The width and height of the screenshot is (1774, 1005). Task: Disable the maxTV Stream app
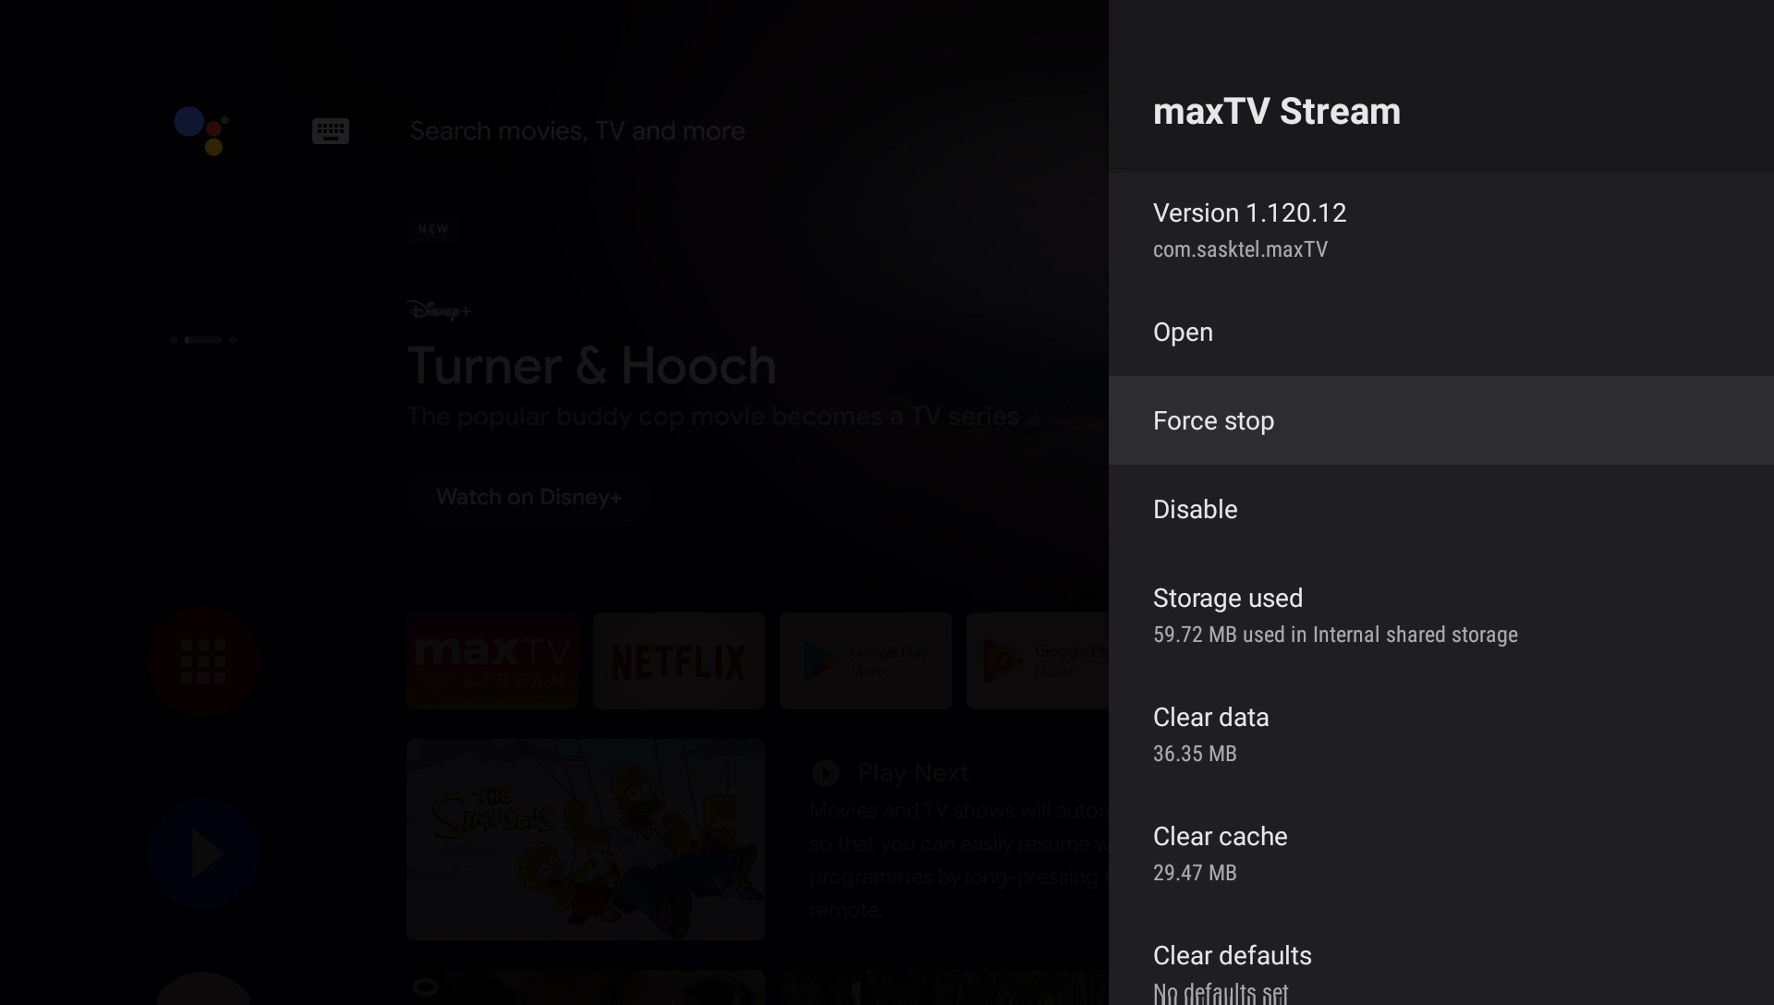[x=1195, y=509]
